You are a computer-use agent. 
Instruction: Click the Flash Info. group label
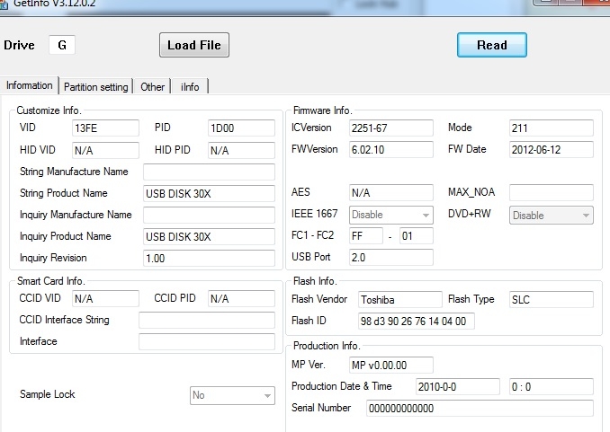315,281
